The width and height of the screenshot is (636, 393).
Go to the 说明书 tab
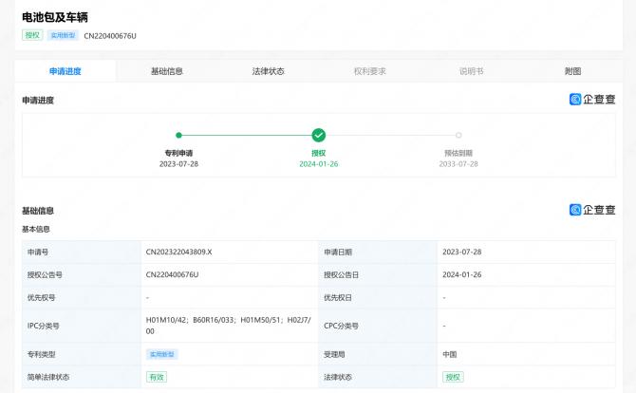pyautogui.click(x=471, y=71)
